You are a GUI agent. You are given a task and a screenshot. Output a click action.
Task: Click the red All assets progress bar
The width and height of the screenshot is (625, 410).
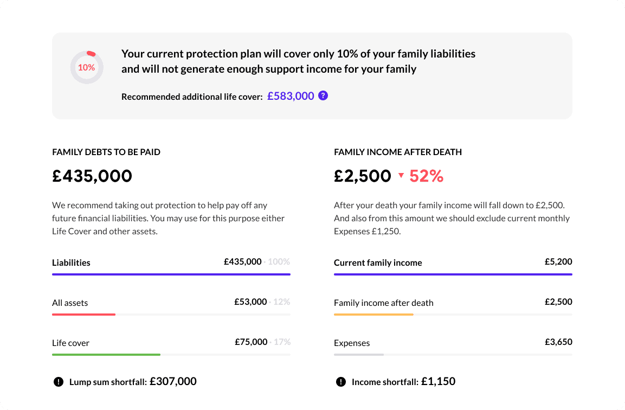pyautogui.click(x=84, y=315)
